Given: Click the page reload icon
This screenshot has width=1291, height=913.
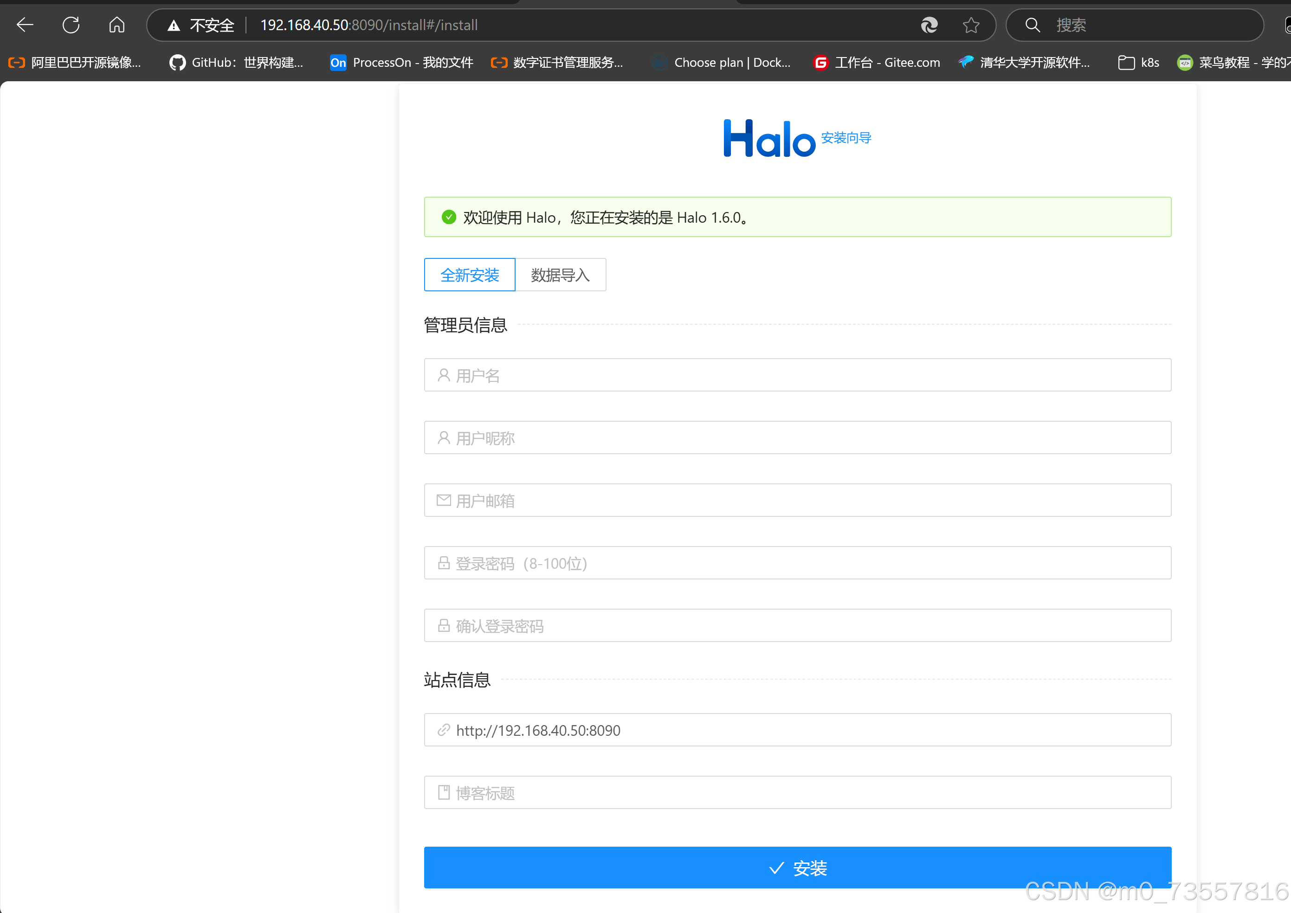Looking at the screenshot, I should (71, 25).
